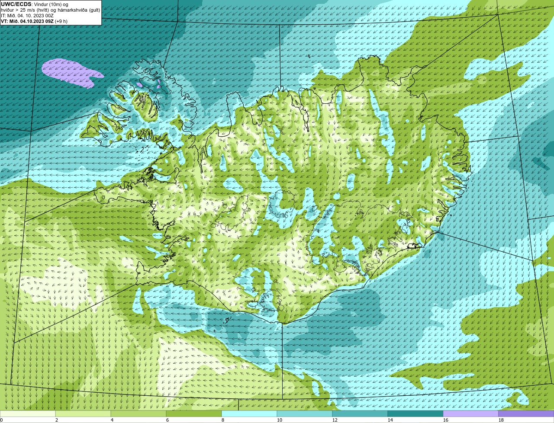
Task: Click the legend scale label '18'
Action: 501,420
